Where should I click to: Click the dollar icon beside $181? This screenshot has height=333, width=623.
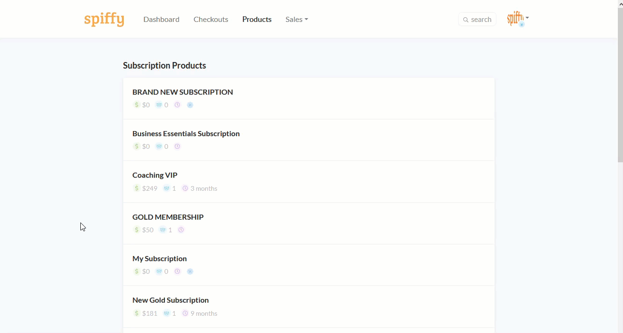[x=136, y=313]
